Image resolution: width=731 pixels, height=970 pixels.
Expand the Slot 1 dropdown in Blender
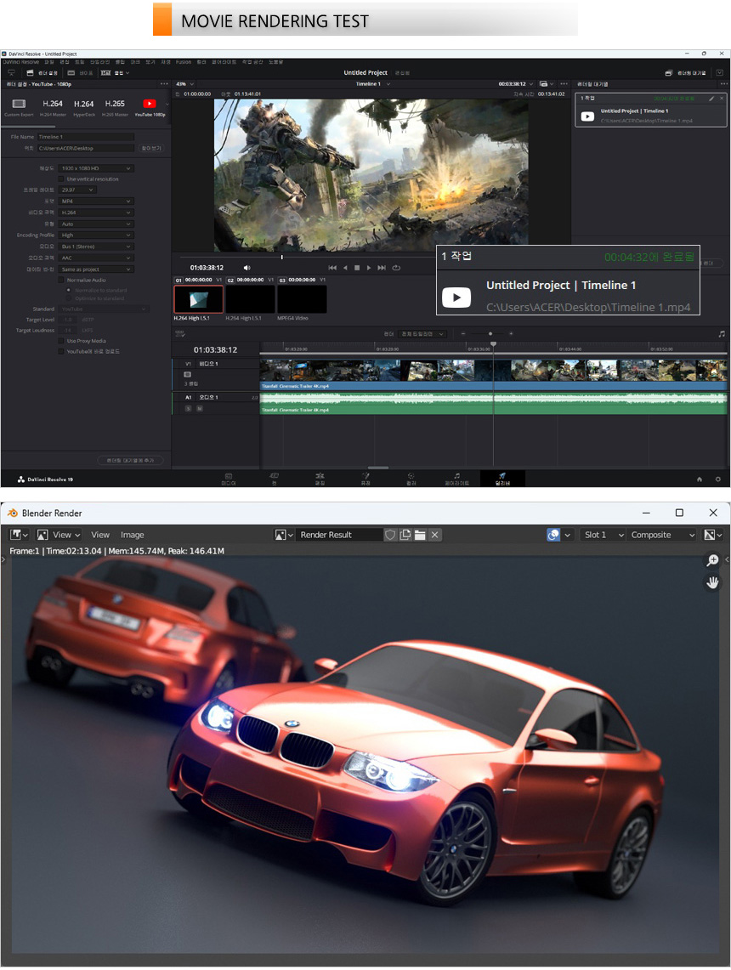(x=603, y=535)
